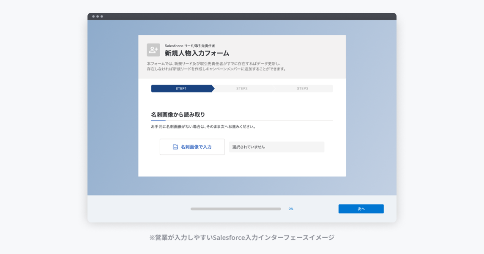The height and width of the screenshot is (254, 484).
Task: Click the 新規人物入力フォーム title
Action: pos(197,53)
